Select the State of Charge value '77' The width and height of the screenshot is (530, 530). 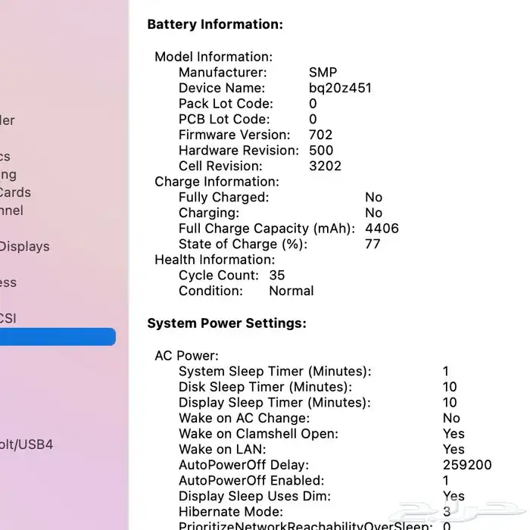tap(373, 244)
